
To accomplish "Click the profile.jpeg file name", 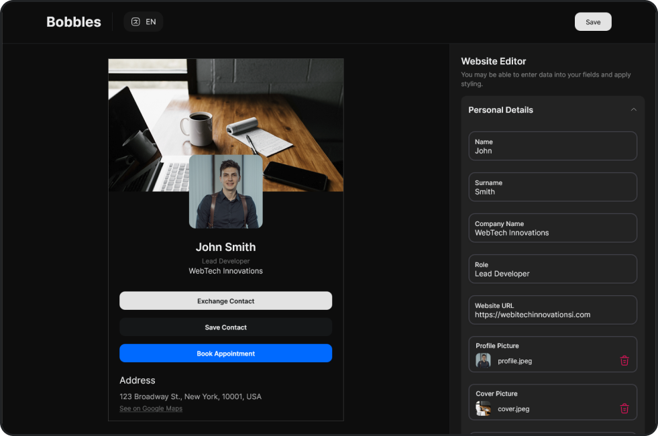I will [515, 361].
